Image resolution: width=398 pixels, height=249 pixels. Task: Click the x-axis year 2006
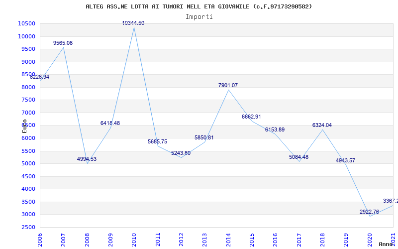(40, 240)
